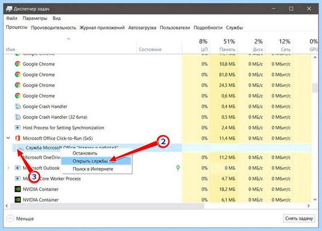Click the green leaf status icon on the Outlook row
The height and width of the screenshot is (231, 322).
point(178,168)
